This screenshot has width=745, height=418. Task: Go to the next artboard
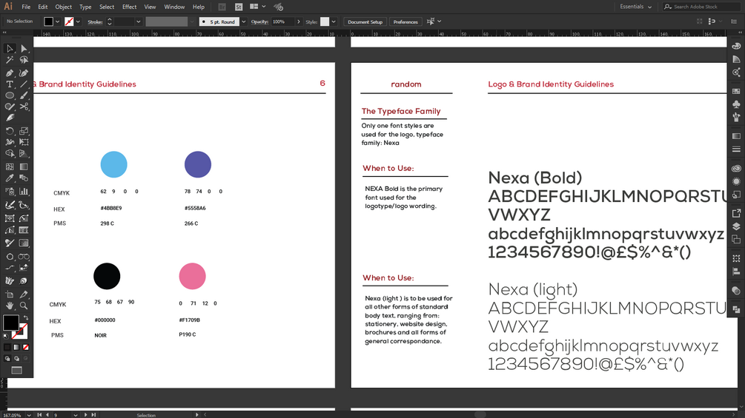click(x=86, y=415)
